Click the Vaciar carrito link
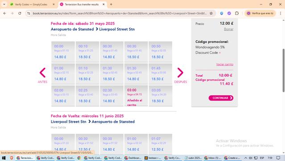The image size is (285, 161). (225, 64)
